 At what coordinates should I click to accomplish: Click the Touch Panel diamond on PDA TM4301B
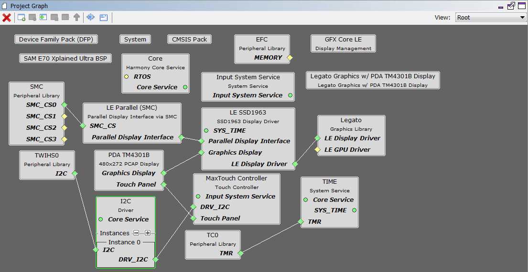[x=163, y=184]
